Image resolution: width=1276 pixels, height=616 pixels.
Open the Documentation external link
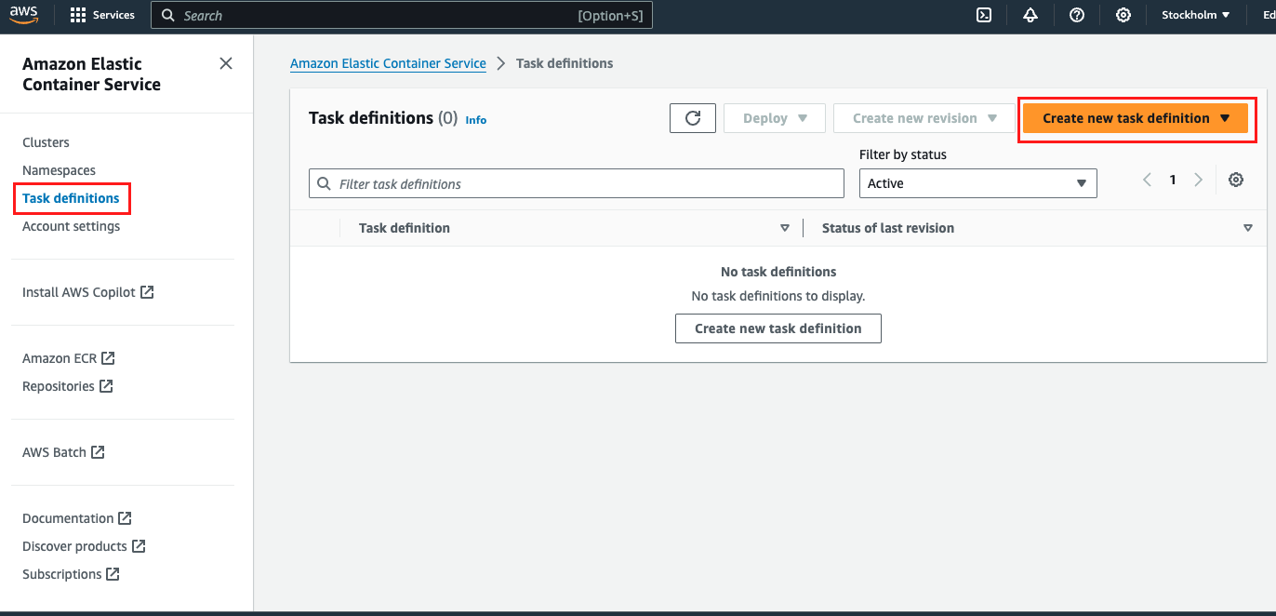(x=76, y=518)
